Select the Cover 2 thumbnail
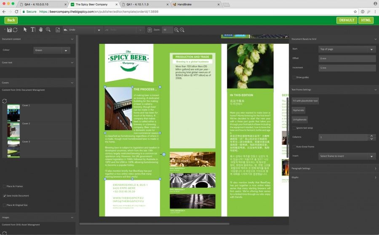 point(13,131)
